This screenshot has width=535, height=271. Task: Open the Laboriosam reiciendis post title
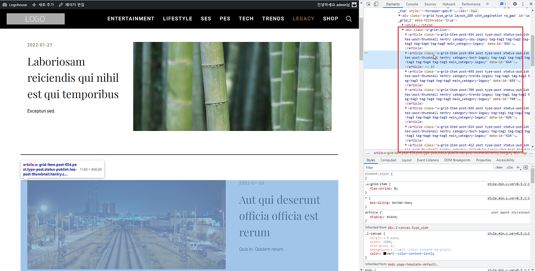pyautogui.click(x=73, y=78)
